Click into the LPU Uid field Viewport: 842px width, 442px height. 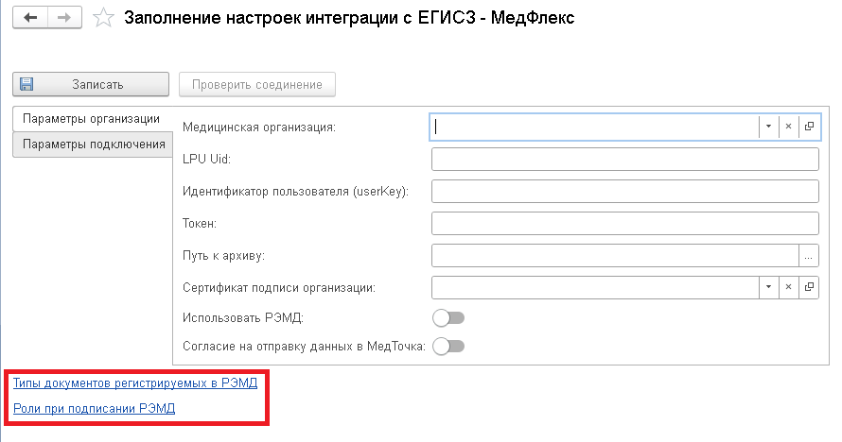pyautogui.click(x=624, y=159)
